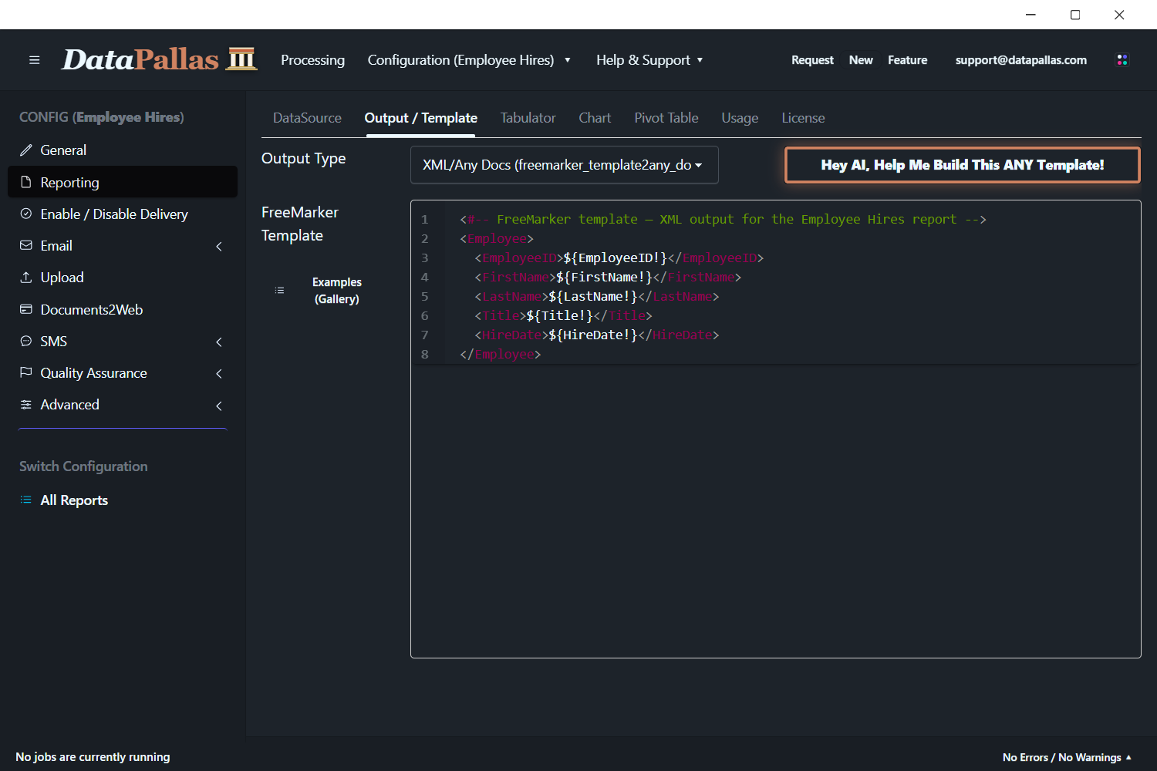Minimize the application window
The width and height of the screenshot is (1157, 771).
pyautogui.click(x=1031, y=15)
